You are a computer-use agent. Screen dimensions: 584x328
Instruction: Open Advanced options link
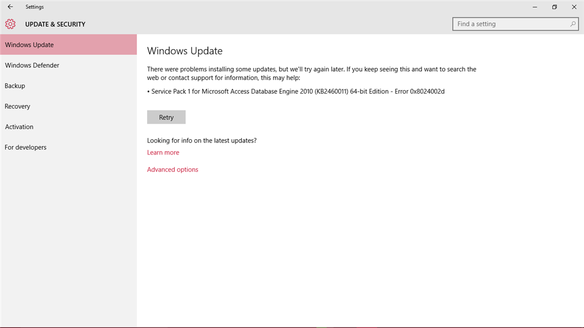[x=172, y=169]
